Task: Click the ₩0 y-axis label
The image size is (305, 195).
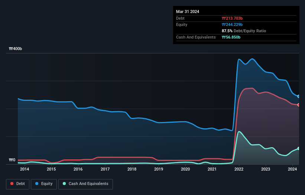Action: pos(12,160)
